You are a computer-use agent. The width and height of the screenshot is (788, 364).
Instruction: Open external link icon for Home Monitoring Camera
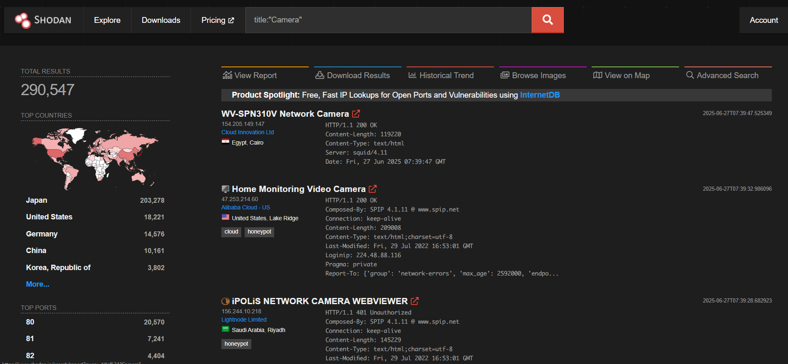[x=373, y=189]
